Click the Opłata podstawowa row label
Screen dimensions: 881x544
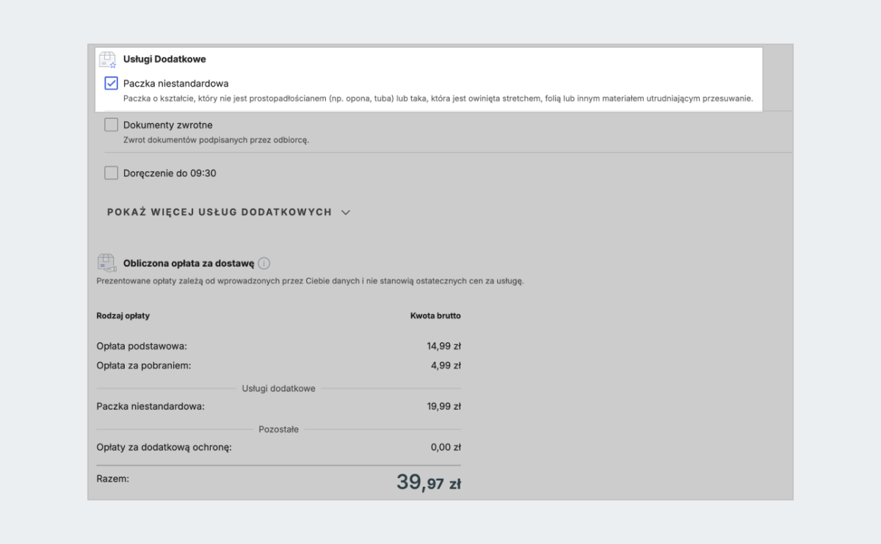[142, 347]
